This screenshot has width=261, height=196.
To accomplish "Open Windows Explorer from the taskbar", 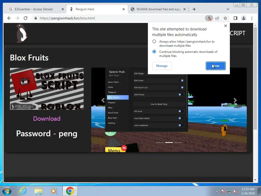I will click(38, 191).
